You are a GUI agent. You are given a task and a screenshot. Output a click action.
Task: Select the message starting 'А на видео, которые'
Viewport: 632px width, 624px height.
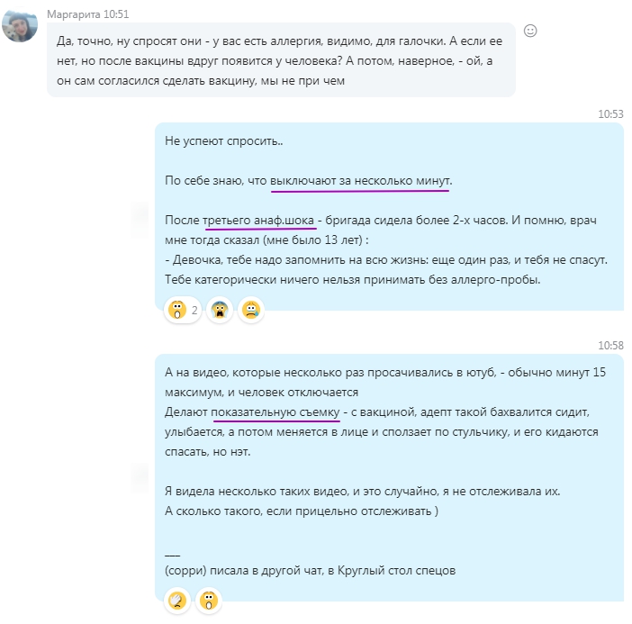coord(389,477)
